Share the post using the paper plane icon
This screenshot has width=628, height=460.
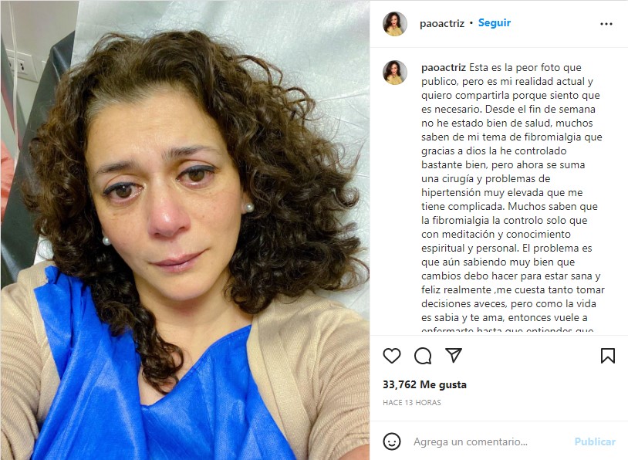tap(454, 355)
